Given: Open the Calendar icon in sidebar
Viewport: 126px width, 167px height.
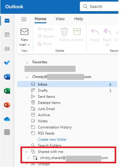Looking at the screenshot, I should coord(7,35).
